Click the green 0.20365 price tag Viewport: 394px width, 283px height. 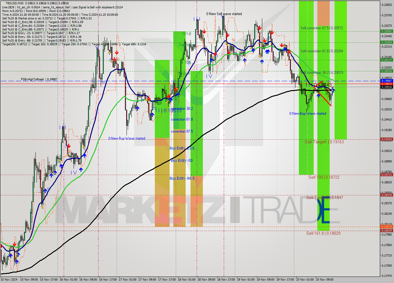click(x=387, y=42)
